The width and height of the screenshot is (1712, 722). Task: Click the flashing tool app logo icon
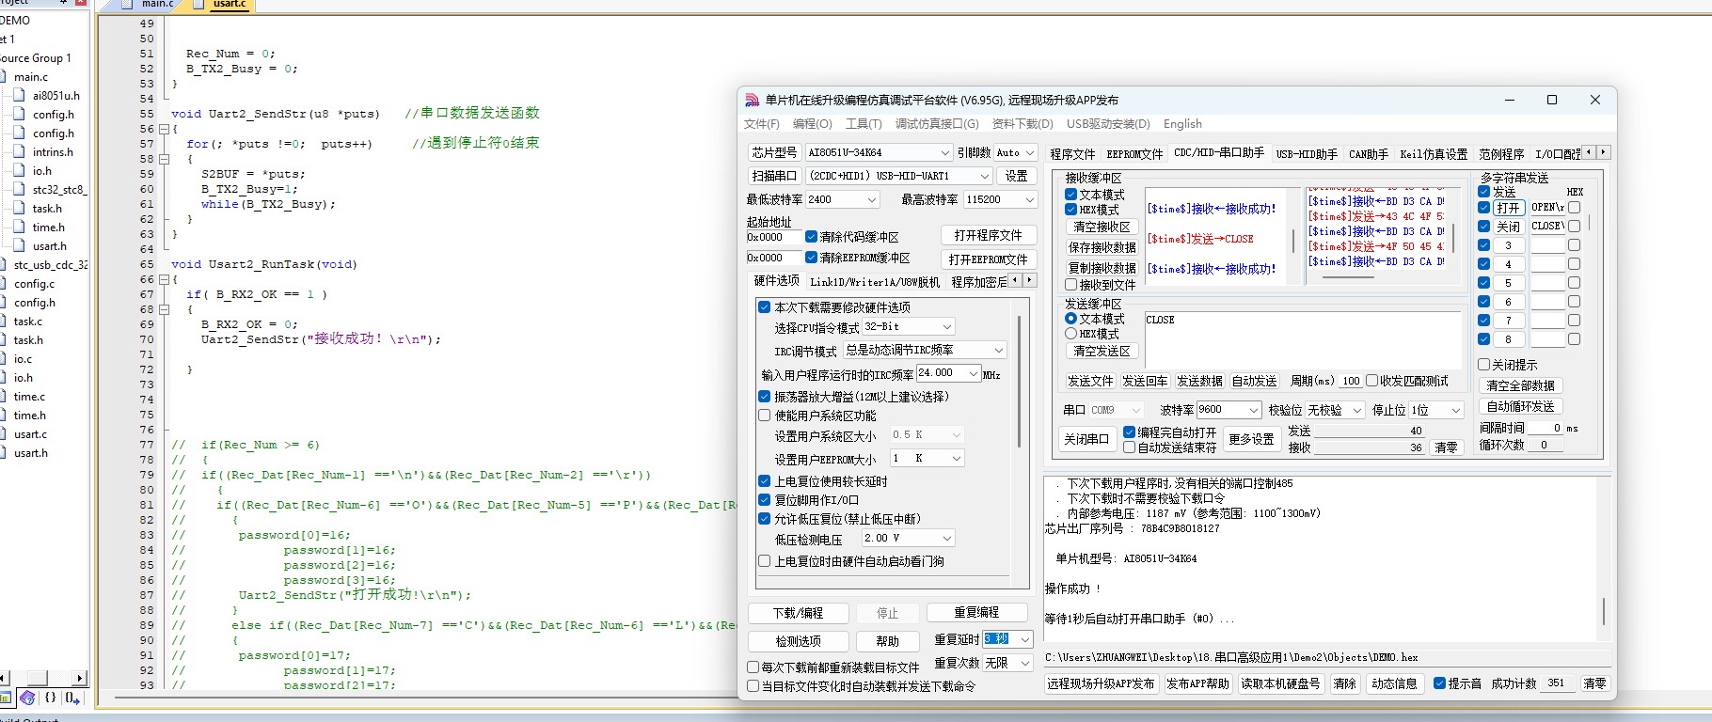[x=752, y=100]
